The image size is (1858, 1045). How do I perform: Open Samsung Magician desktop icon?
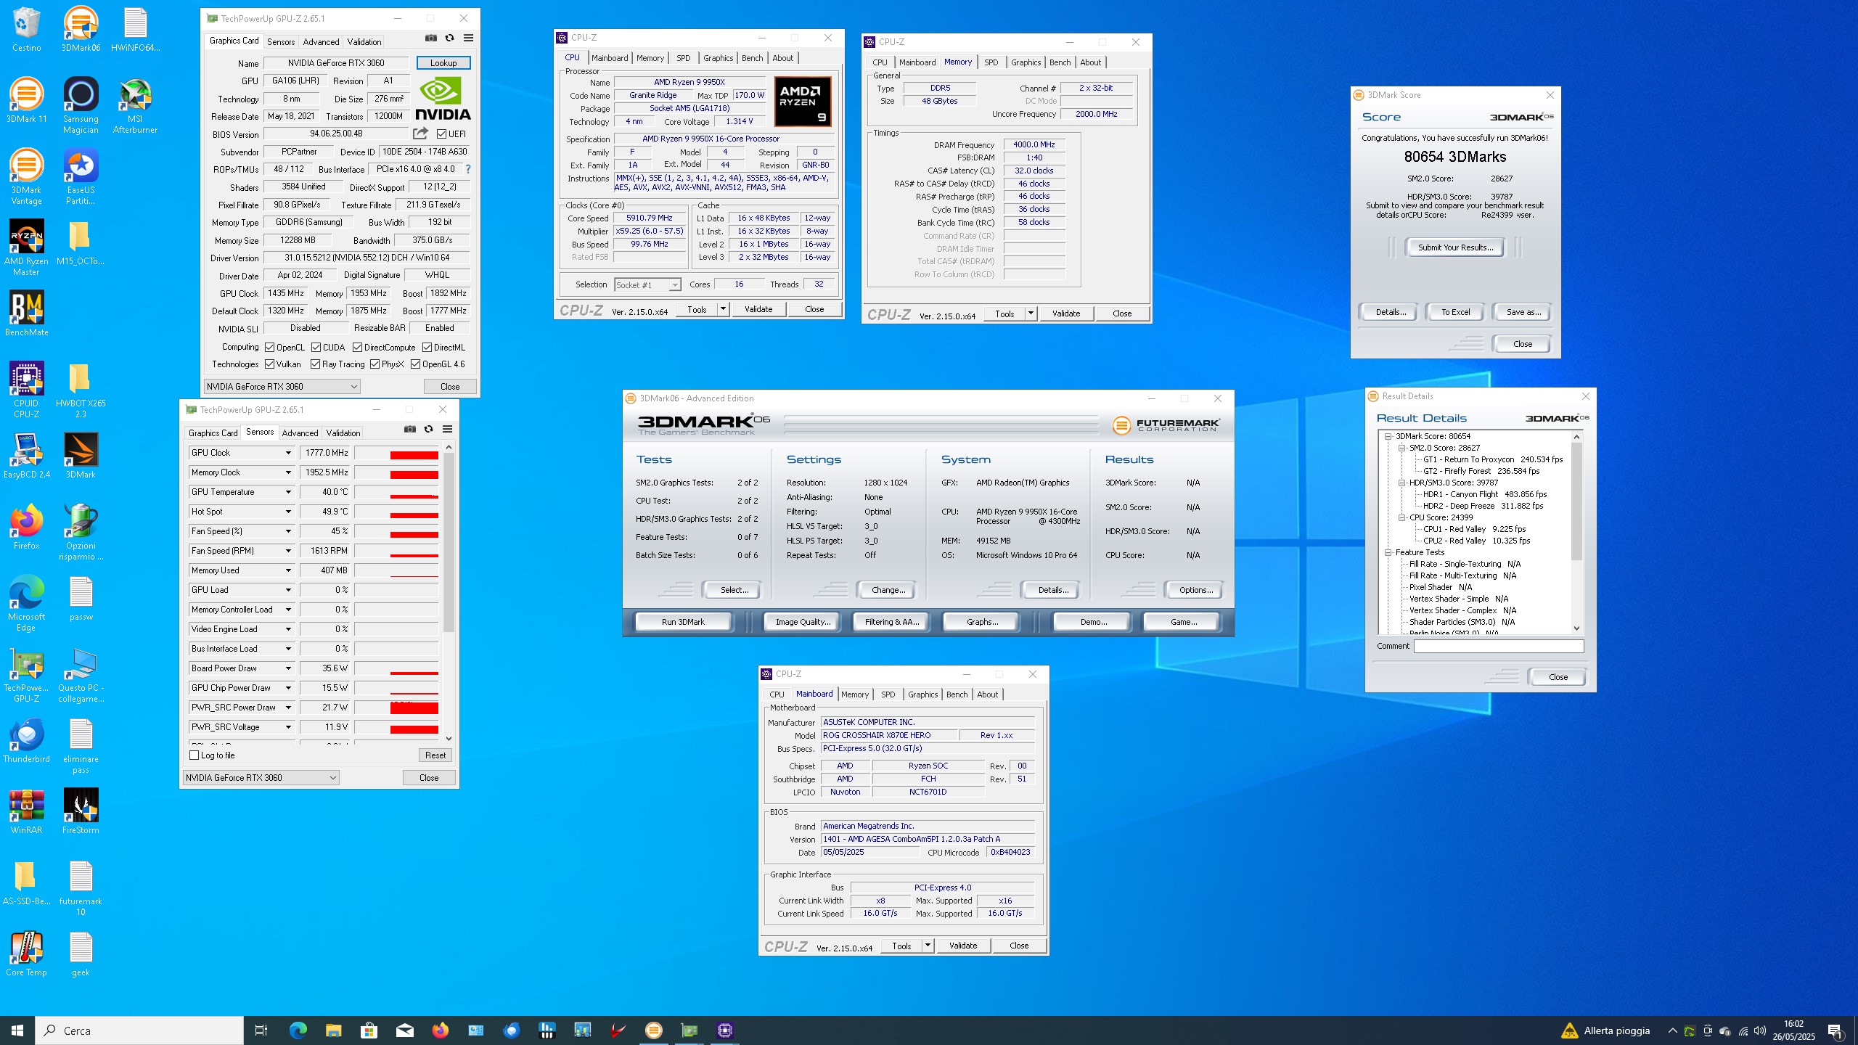[81, 106]
